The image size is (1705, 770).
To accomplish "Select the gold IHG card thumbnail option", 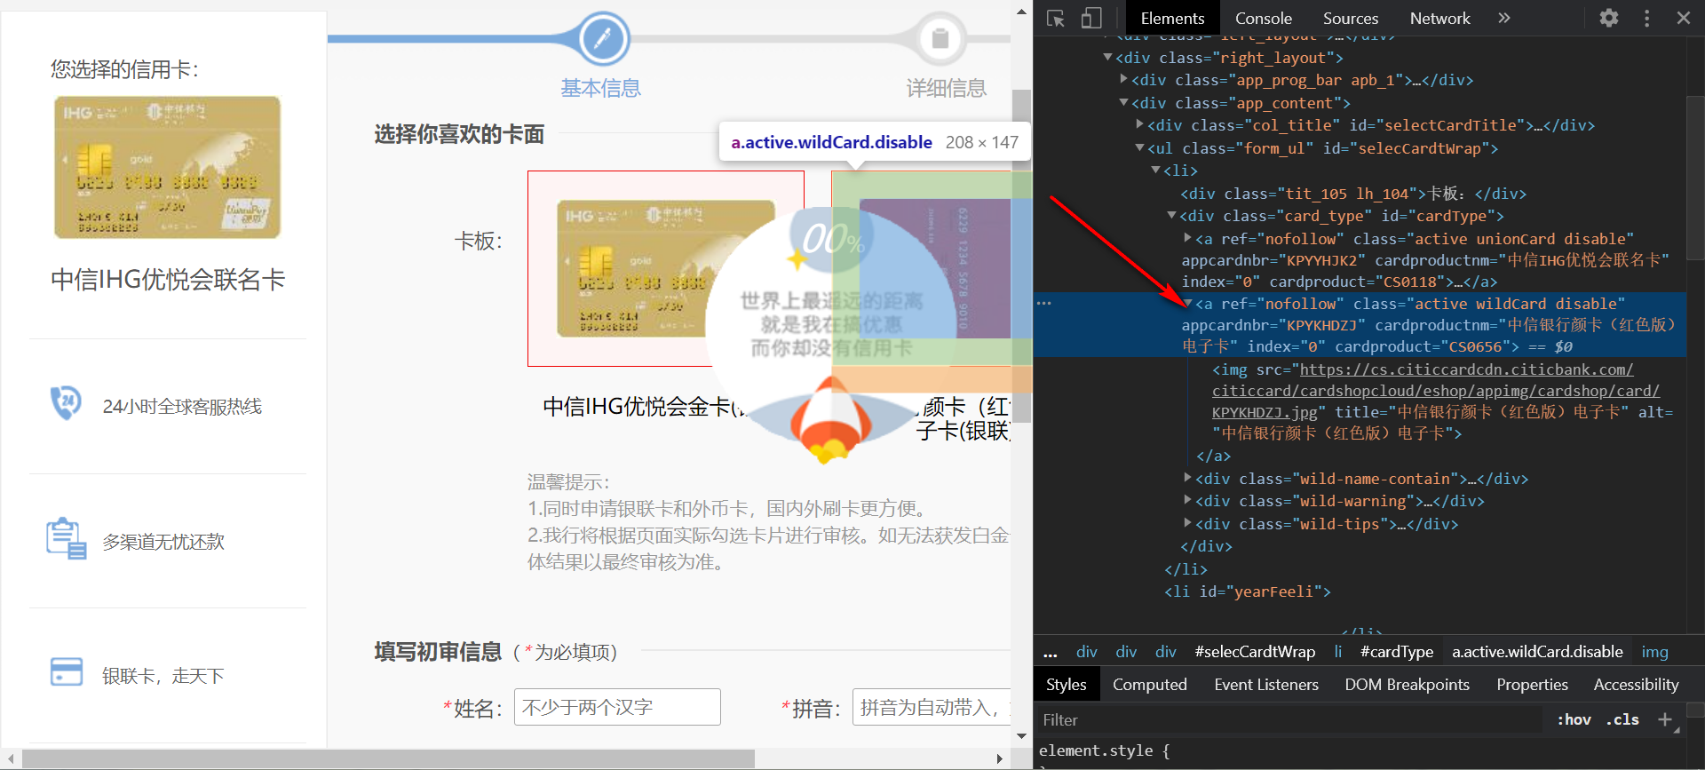I will tap(666, 268).
